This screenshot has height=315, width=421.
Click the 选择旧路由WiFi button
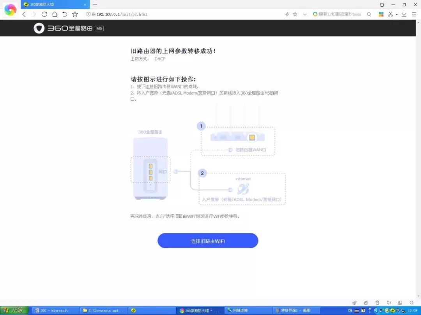(208, 241)
